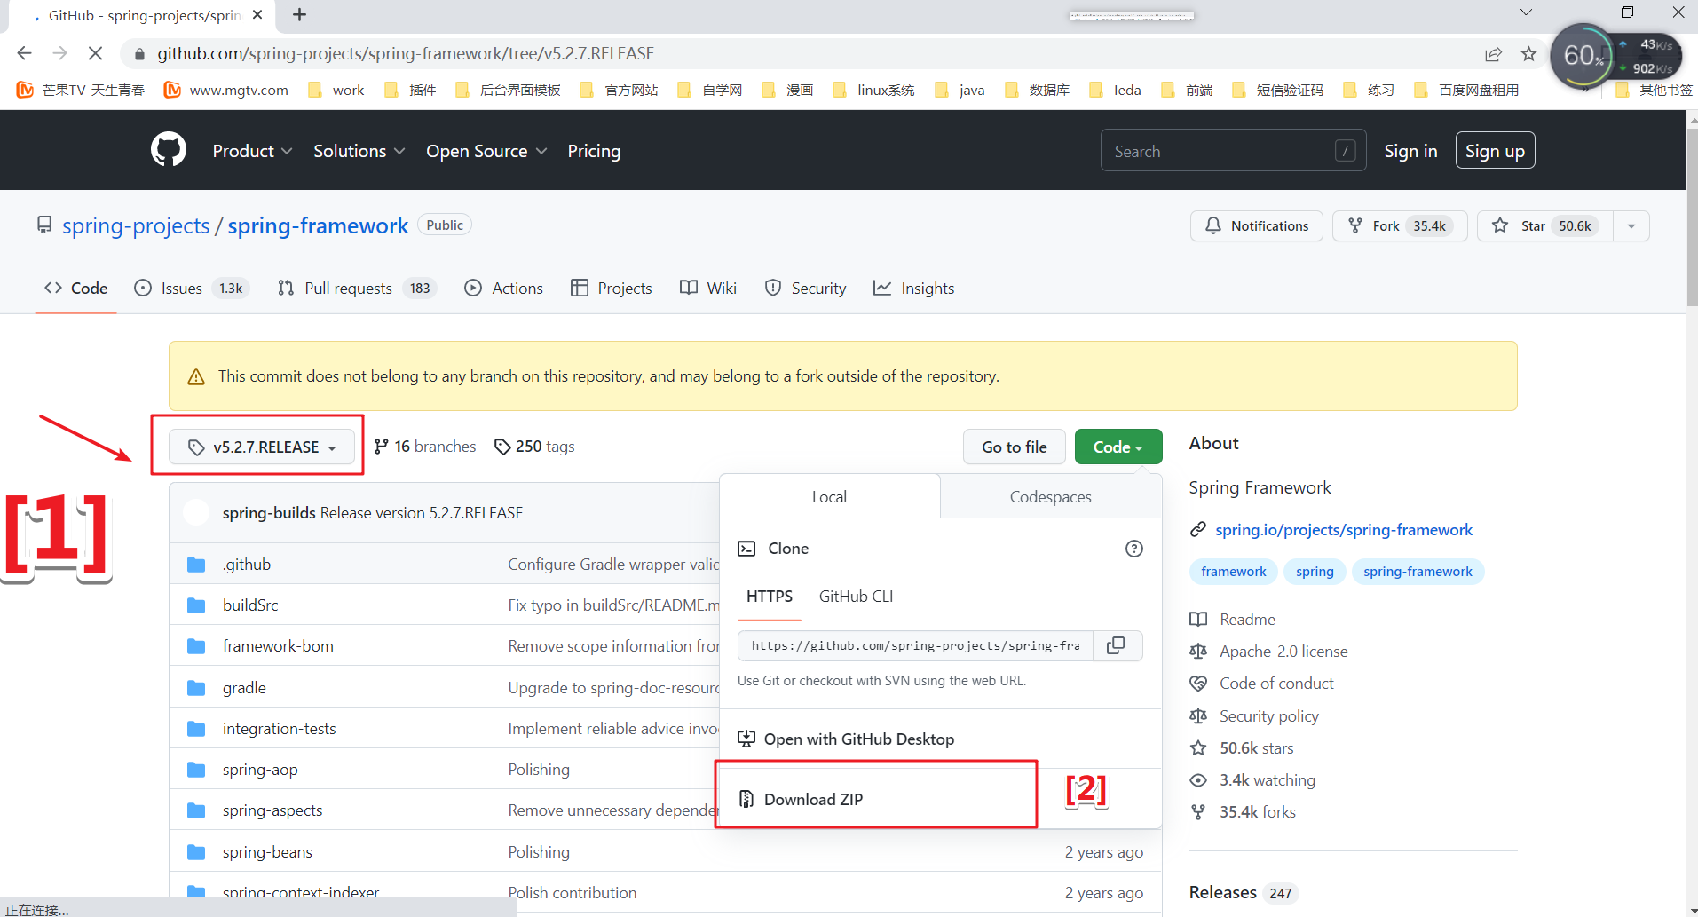Open the Insights tab

click(x=913, y=288)
